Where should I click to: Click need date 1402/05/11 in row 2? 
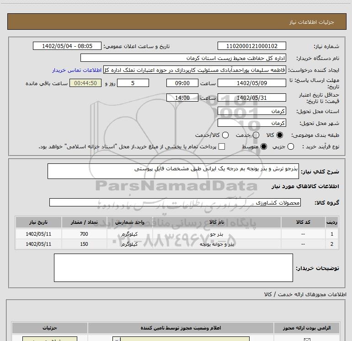[x=38, y=244]
